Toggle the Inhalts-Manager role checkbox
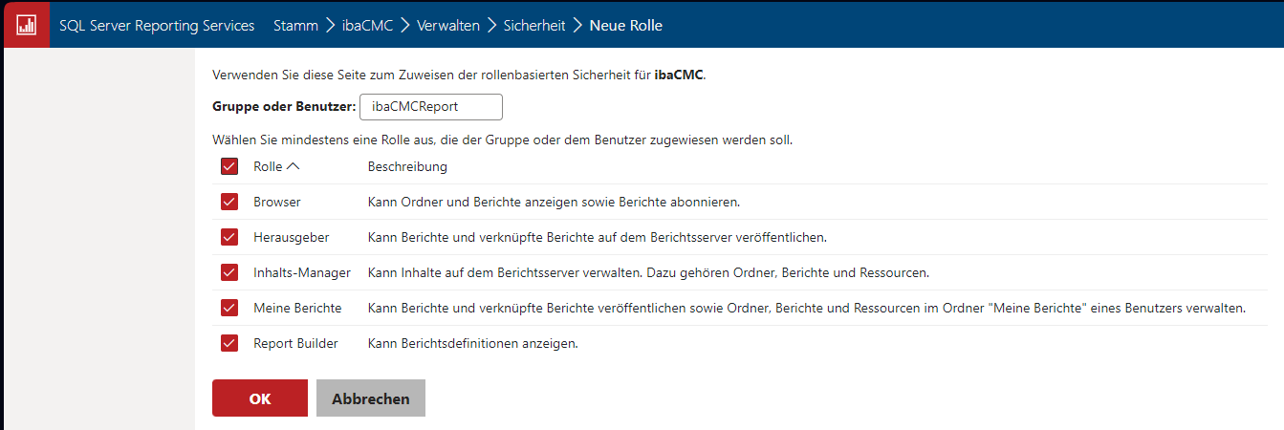The width and height of the screenshot is (1284, 430). pos(229,272)
